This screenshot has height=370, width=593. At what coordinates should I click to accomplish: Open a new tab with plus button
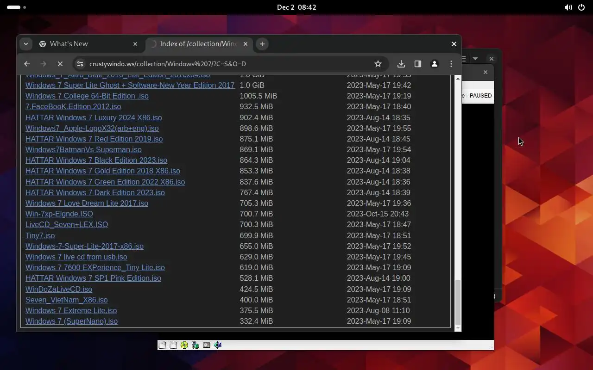click(x=262, y=44)
